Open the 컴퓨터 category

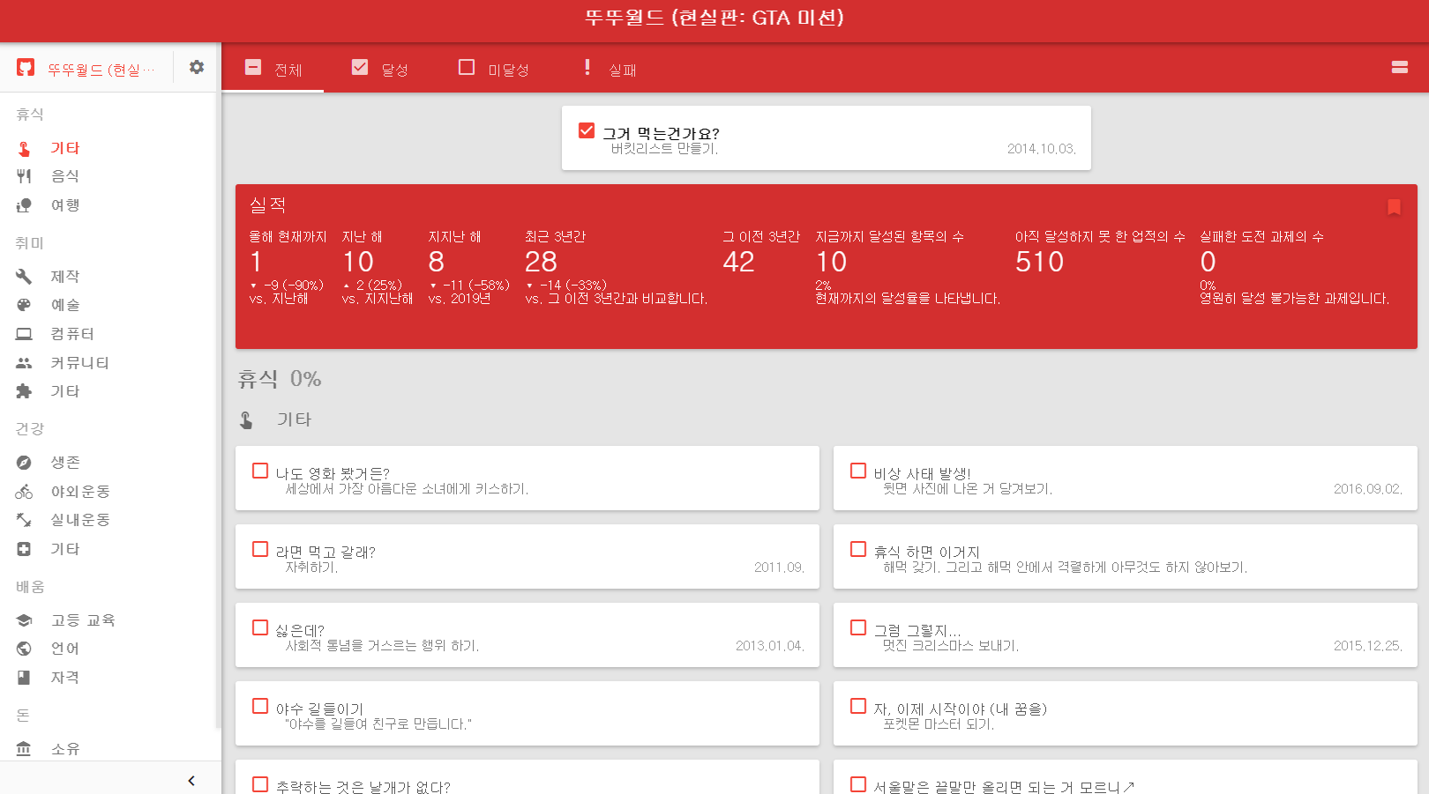[x=72, y=334]
